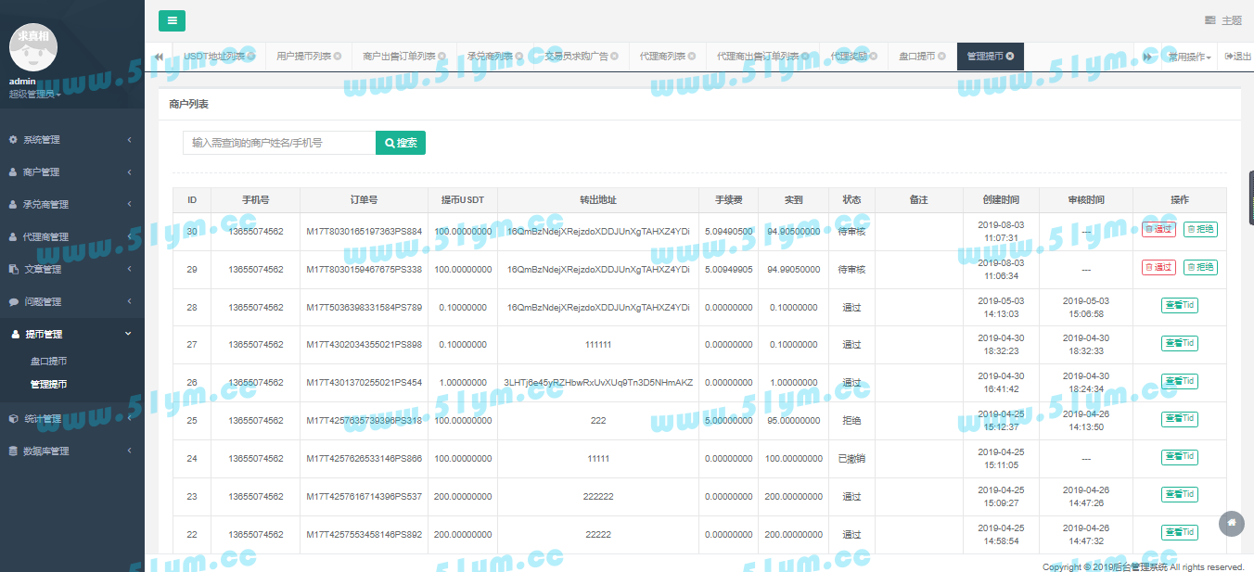Click the 退出 logout link
1254x572 pixels.
pos(1238,57)
